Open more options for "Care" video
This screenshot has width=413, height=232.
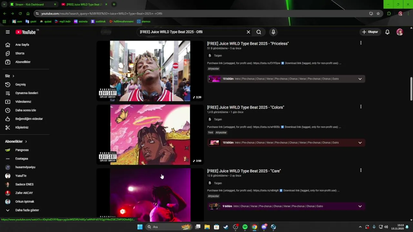(x=361, y=170)
